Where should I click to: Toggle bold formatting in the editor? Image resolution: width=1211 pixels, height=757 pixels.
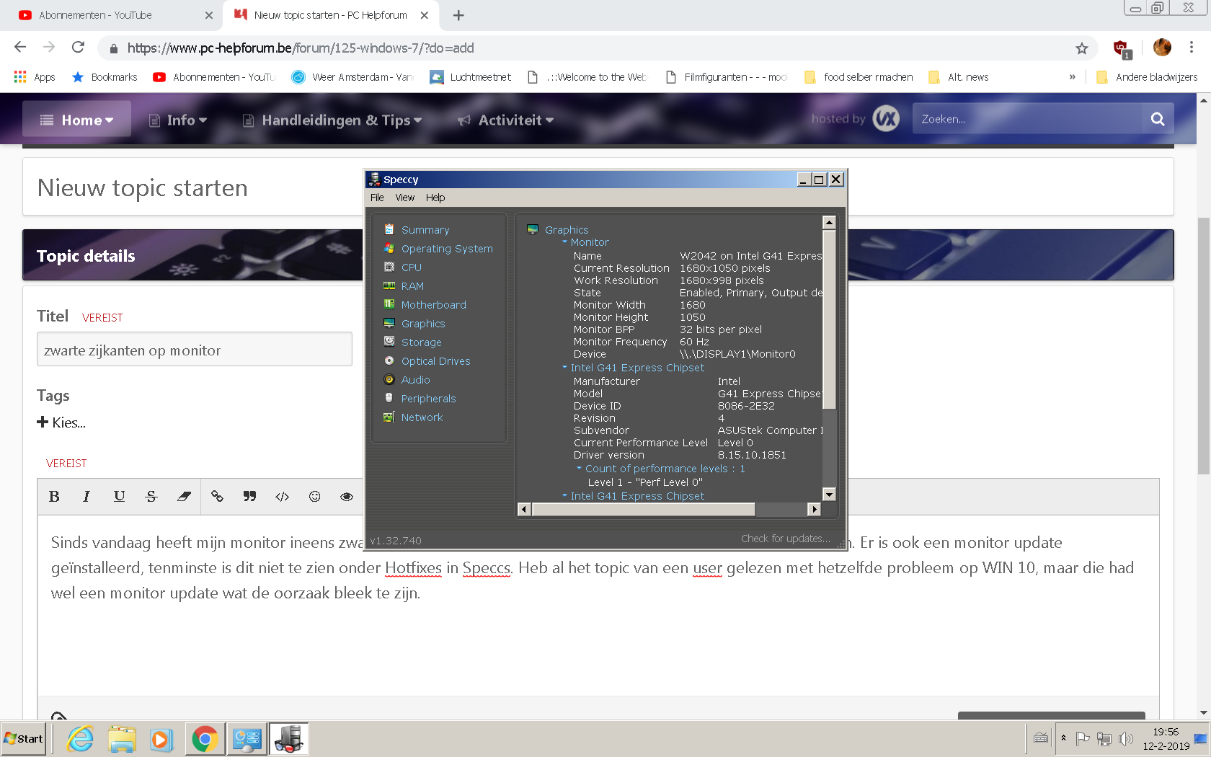pyautogui.click(x=54, y=496)
